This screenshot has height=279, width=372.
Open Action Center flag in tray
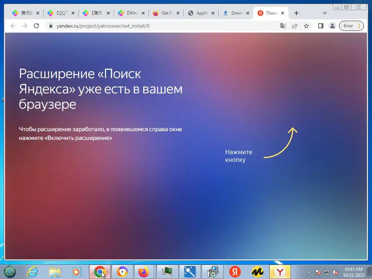tap(318, 272)
